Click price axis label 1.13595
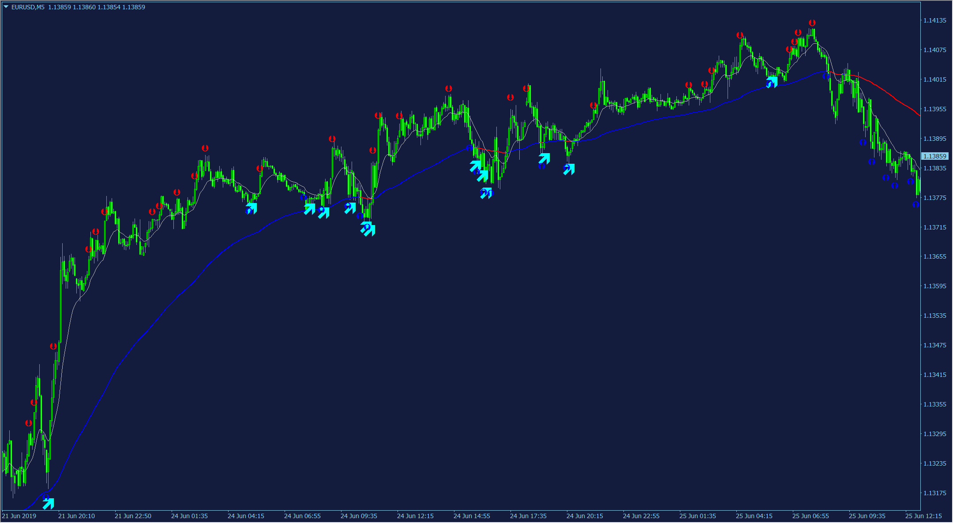The width and height of the screenshot is (953, 523). click(x=935, y=286)
